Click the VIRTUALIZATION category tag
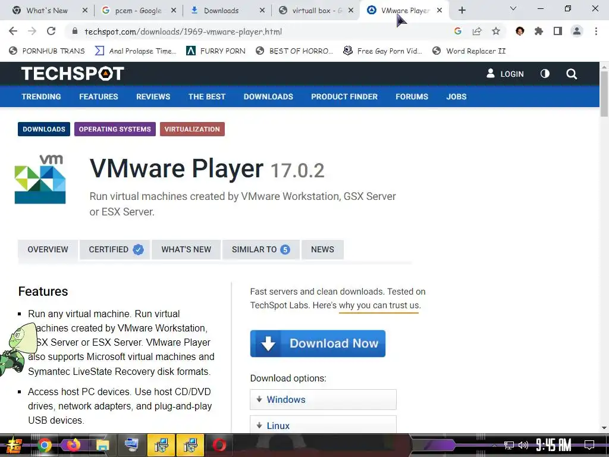 (192, 129)
